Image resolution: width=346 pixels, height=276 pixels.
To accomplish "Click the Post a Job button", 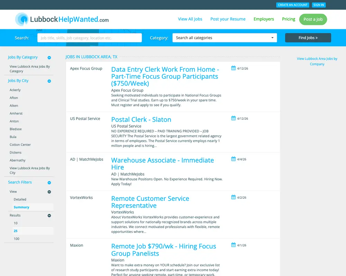I will [x=313, y=19].
